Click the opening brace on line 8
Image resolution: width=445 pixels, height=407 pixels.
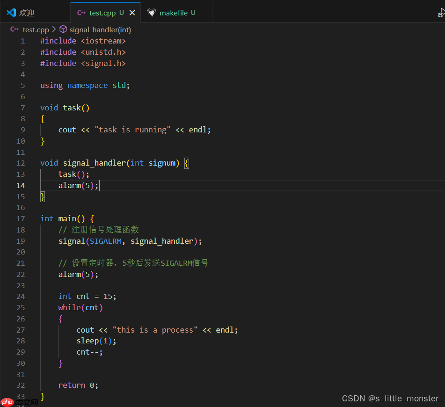coord(43,119)
